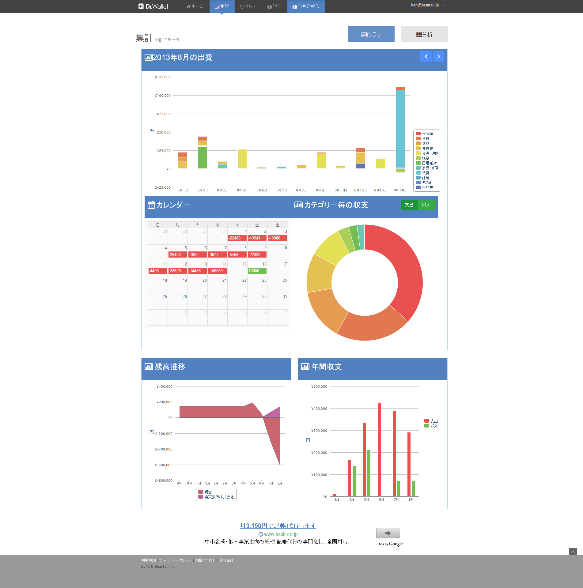The height and width of the screenshot is (588, 583).
Task: Go to previous month with left arrow
Action: [x=426, y=56]
